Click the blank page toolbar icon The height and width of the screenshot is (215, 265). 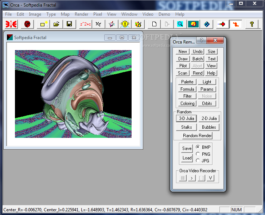pos(154,24)
